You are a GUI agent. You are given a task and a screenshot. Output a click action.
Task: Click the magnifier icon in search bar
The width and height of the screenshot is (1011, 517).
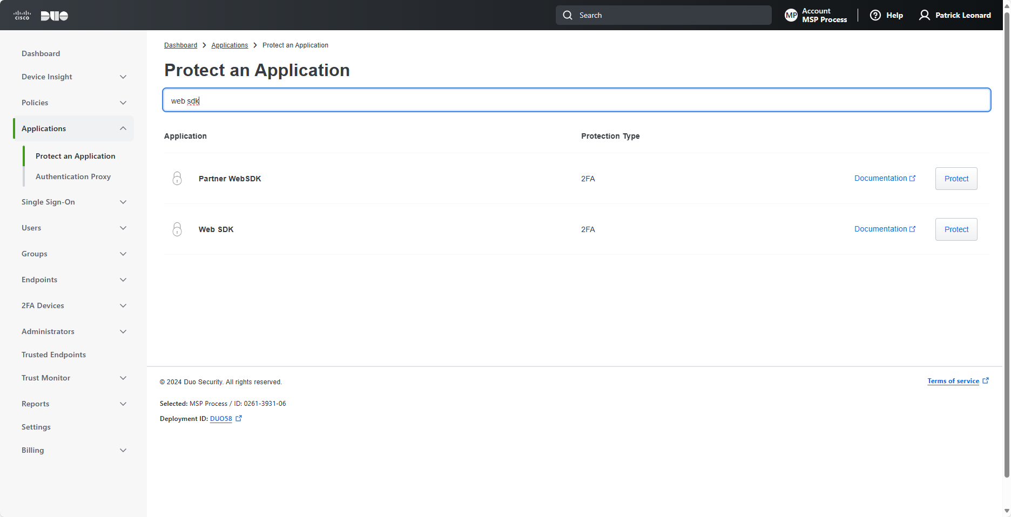[568, 15]
